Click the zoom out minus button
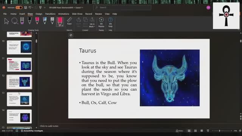242x136 pixels. (213, 131)
